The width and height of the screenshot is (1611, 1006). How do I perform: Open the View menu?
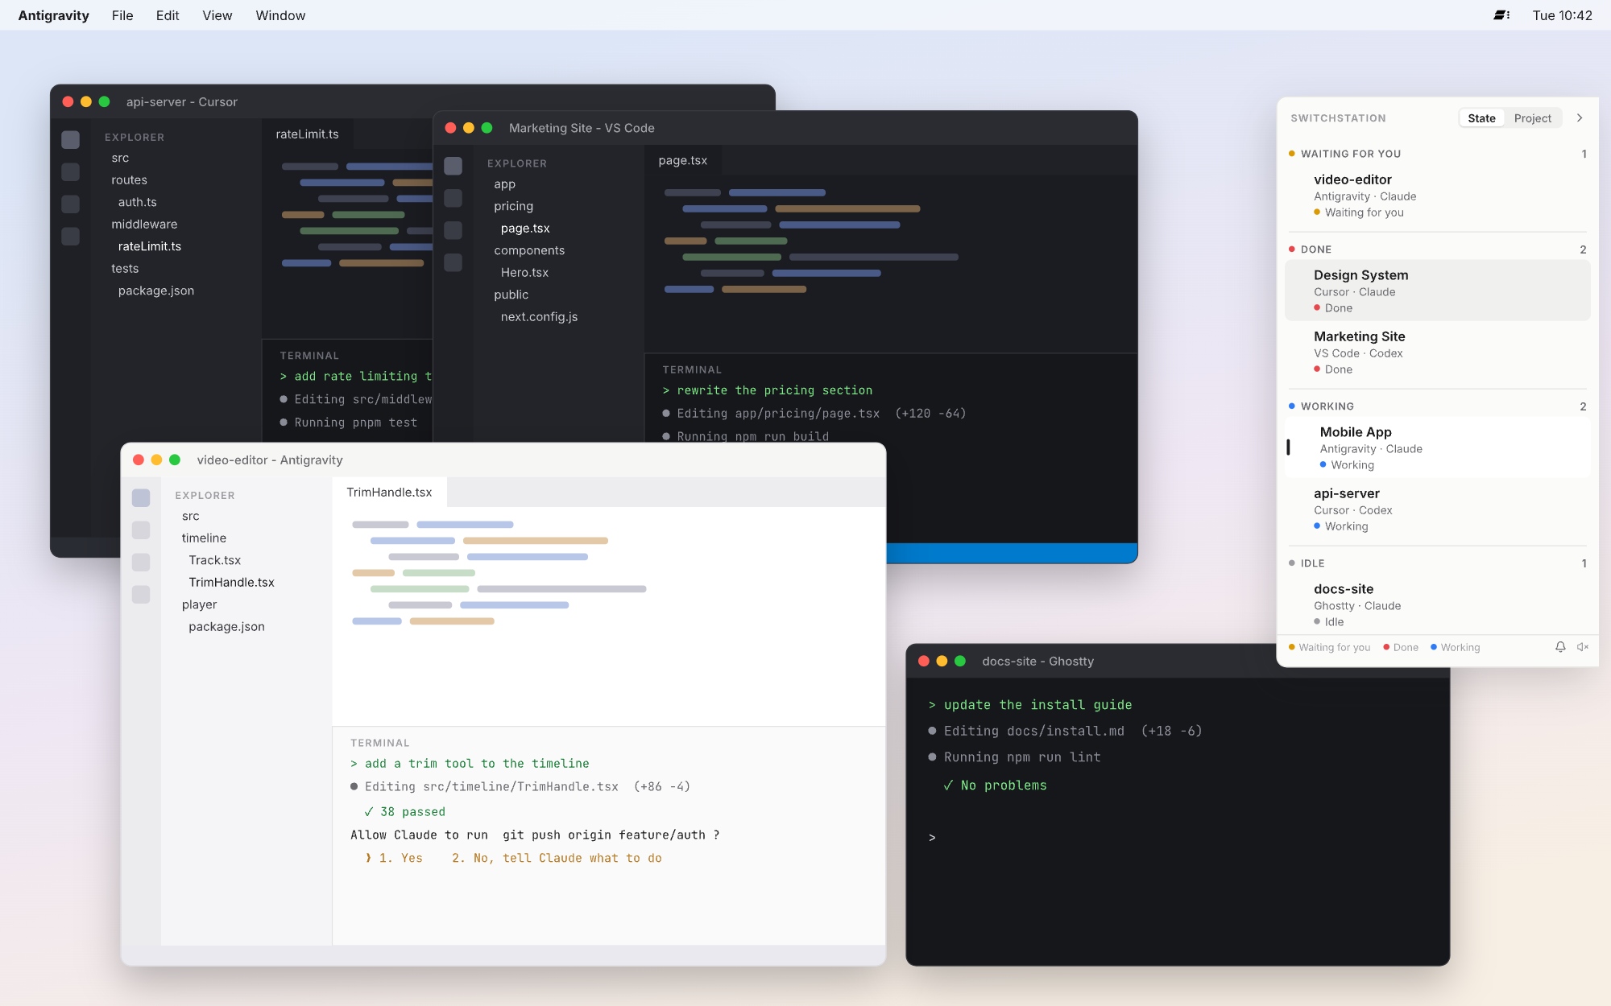click(217, 15)
